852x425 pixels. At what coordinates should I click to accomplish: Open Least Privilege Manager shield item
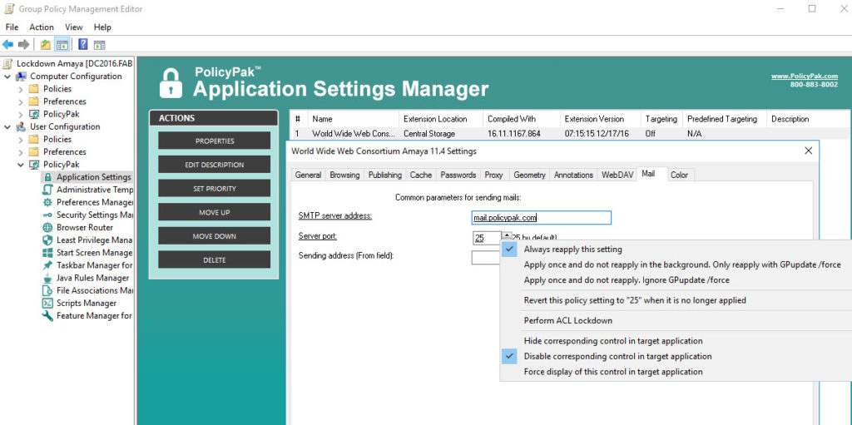[x=87, y=240]
